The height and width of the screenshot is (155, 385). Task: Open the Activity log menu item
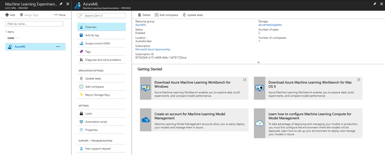[x=102, y=35]
